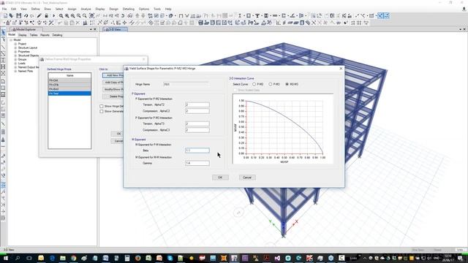Viewport: 468px width, 263px height.
Task: Select the M2-M3 interaction curve radio
Action: click(x=287, y=85)
